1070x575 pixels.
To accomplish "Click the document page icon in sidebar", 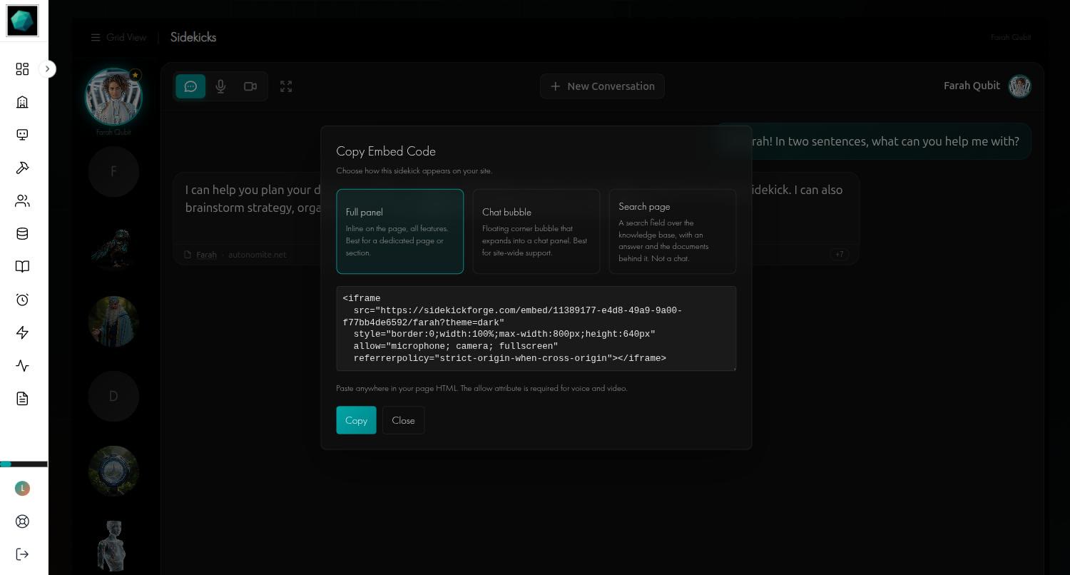I will tap(22, 399).
